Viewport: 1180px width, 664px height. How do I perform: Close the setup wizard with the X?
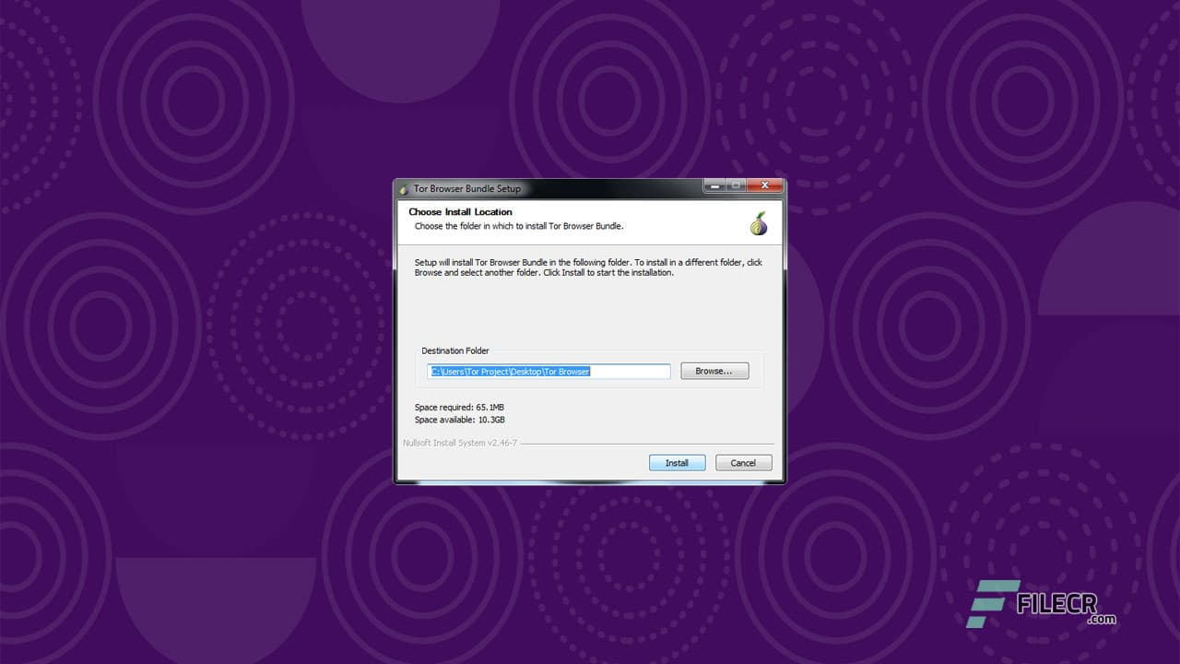coord(764,184)
